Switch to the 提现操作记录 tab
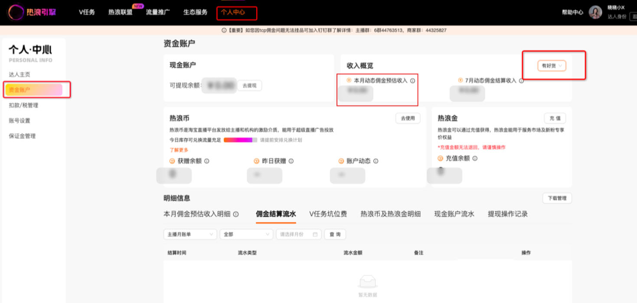 [x=508, y=214]
